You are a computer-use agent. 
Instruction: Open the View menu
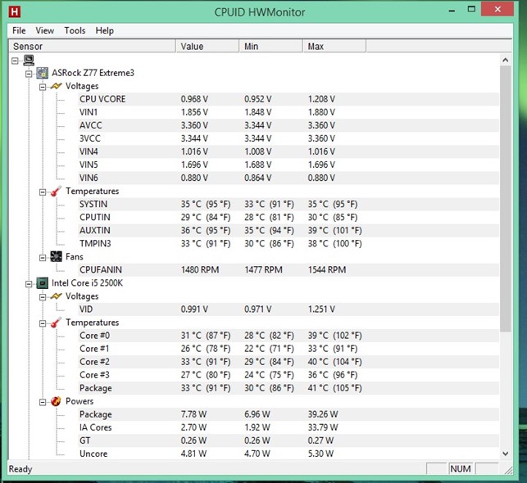tap(45, 30)
